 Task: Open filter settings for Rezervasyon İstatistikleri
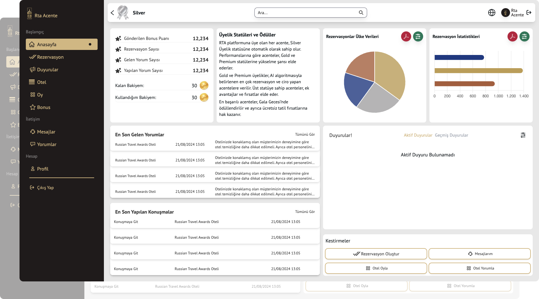tap(524, 36)
